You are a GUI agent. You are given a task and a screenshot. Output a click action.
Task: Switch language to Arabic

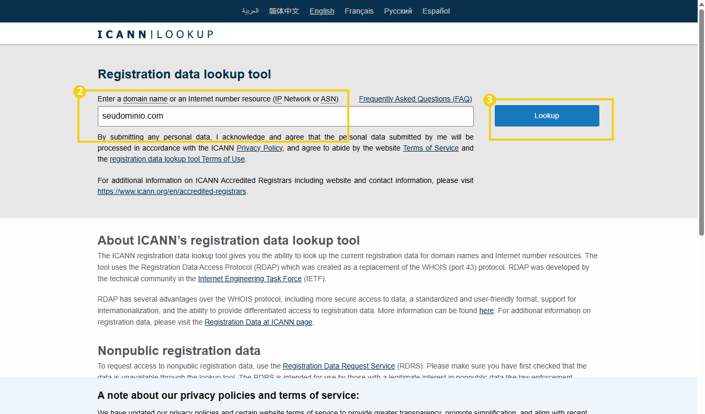(250, 11)
